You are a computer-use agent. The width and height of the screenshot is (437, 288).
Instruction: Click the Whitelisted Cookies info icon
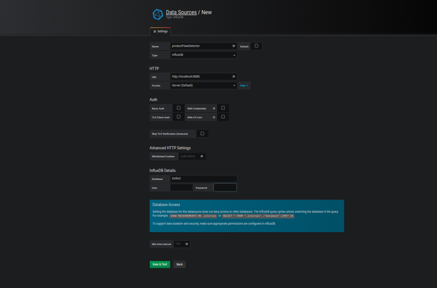pyautogui.click(x=202, y=156)
